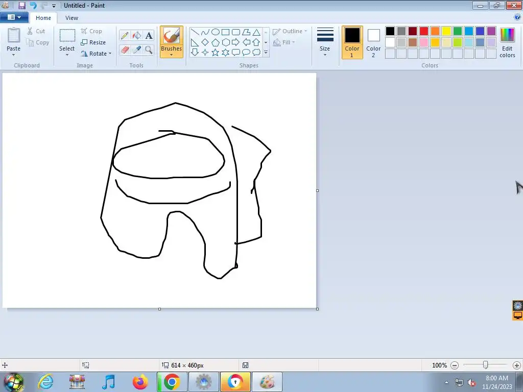Choose the Cloud callout shape
This screenshot has width=523, height=392.
(256, 53)
